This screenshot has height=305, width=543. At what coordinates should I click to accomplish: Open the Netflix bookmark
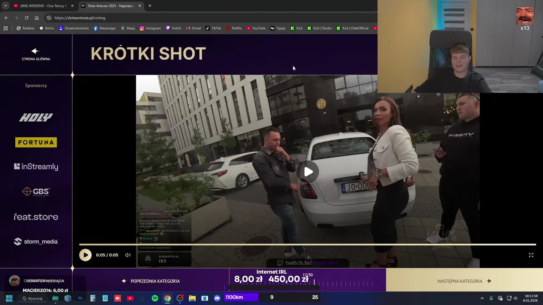233,28
